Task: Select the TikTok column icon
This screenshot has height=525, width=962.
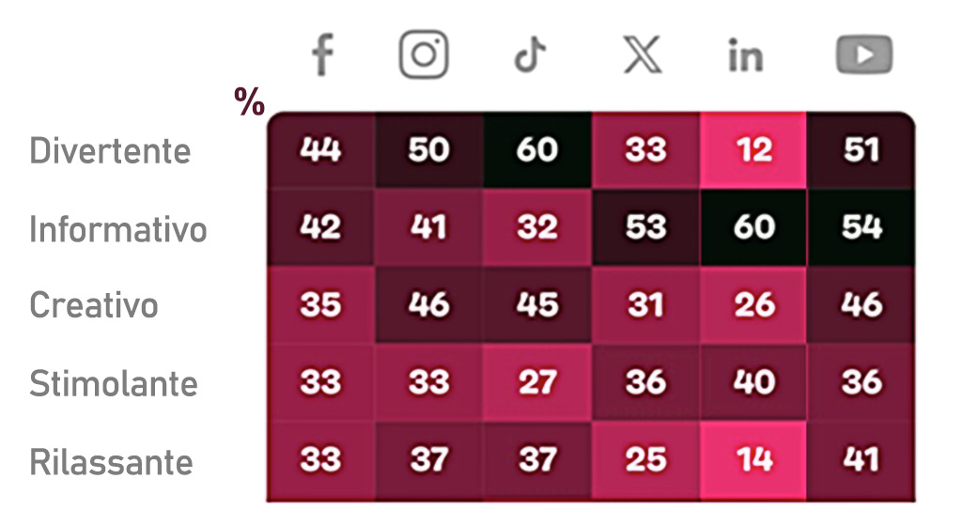Action: pyautogui.click(x=531, y=56)
